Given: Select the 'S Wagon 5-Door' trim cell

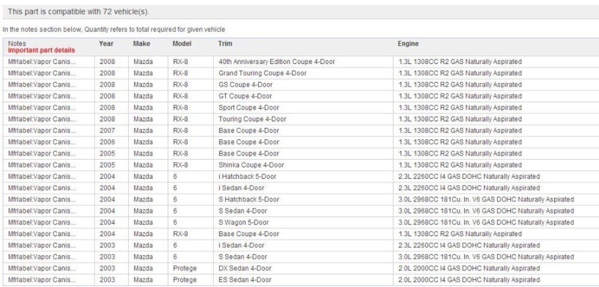Looking at the screenshot, I should point(243,222).
